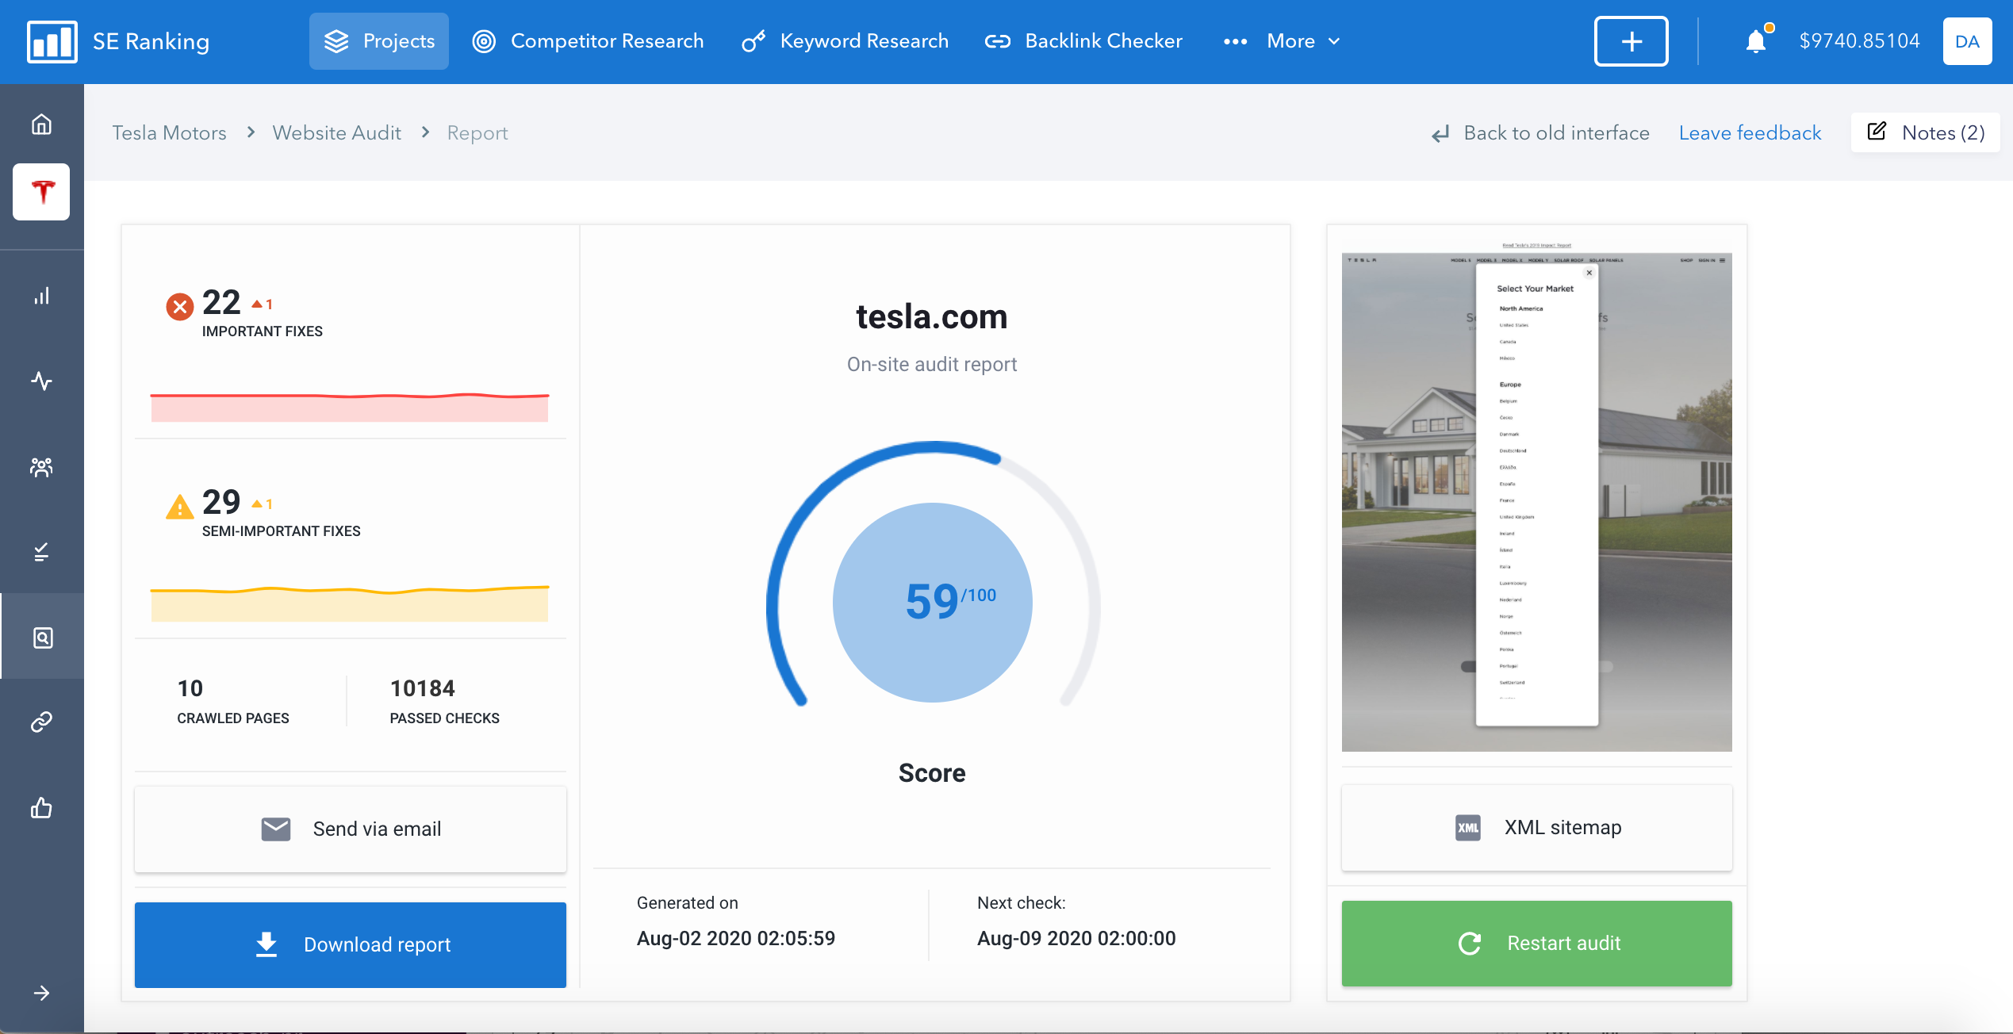Click the 10184 passed checks stat
Screen dimensions: 2013x1034
(x=444, y=701)
